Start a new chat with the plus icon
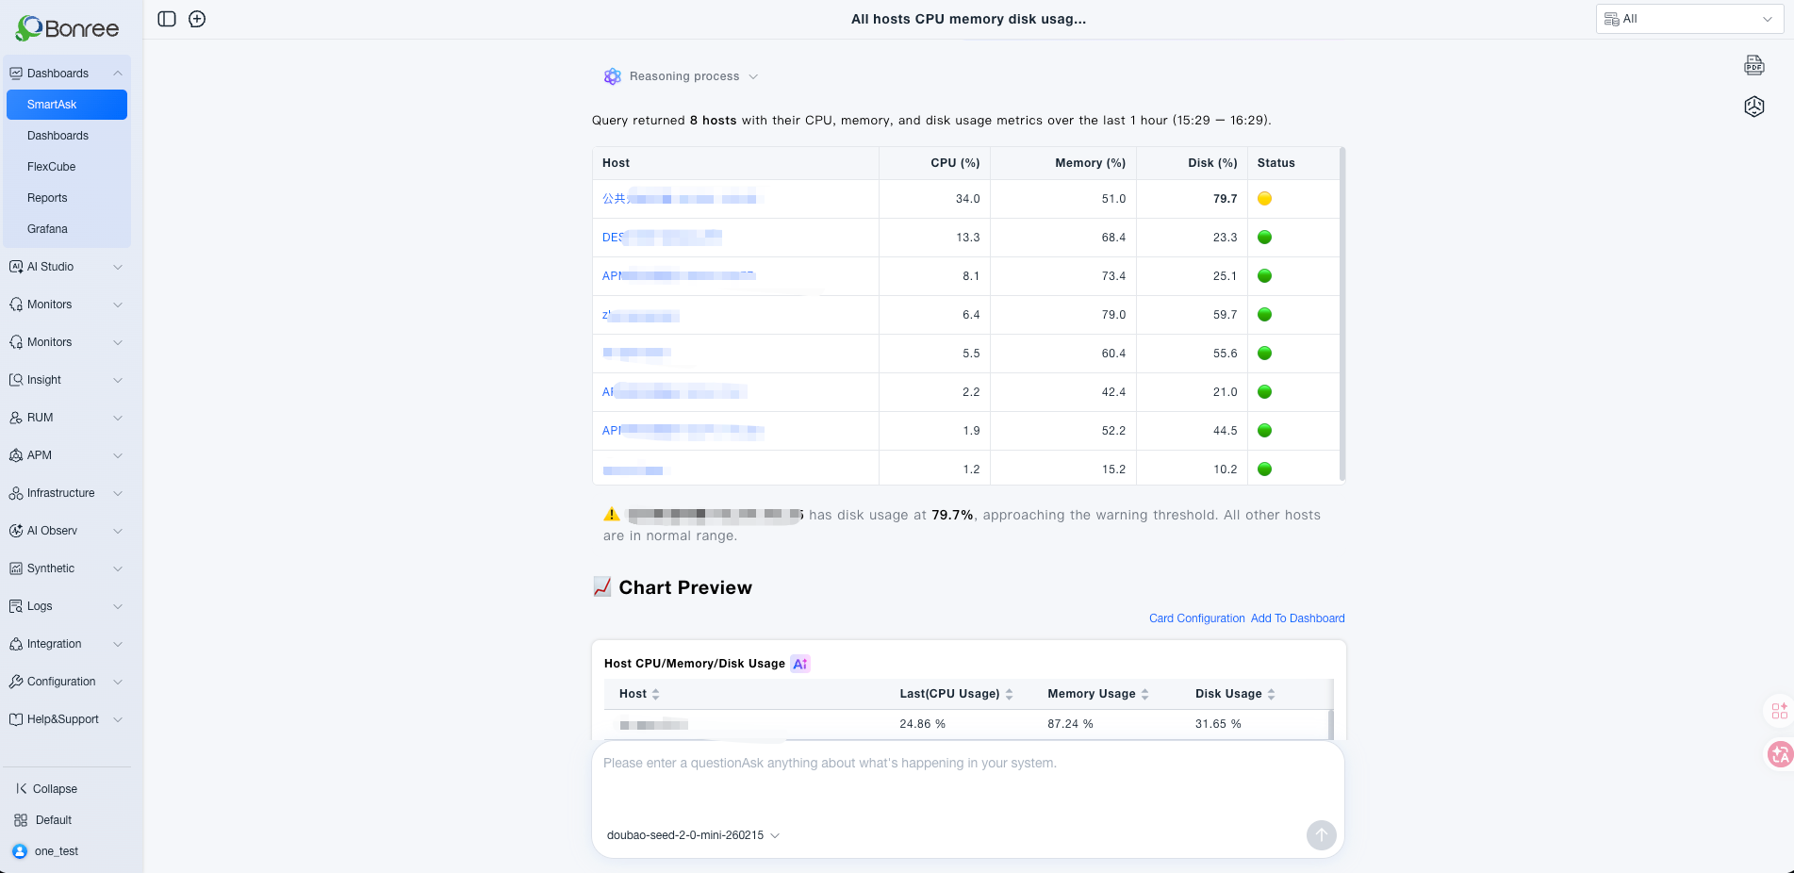This screenshot has height=873, width=1794. 197,19
